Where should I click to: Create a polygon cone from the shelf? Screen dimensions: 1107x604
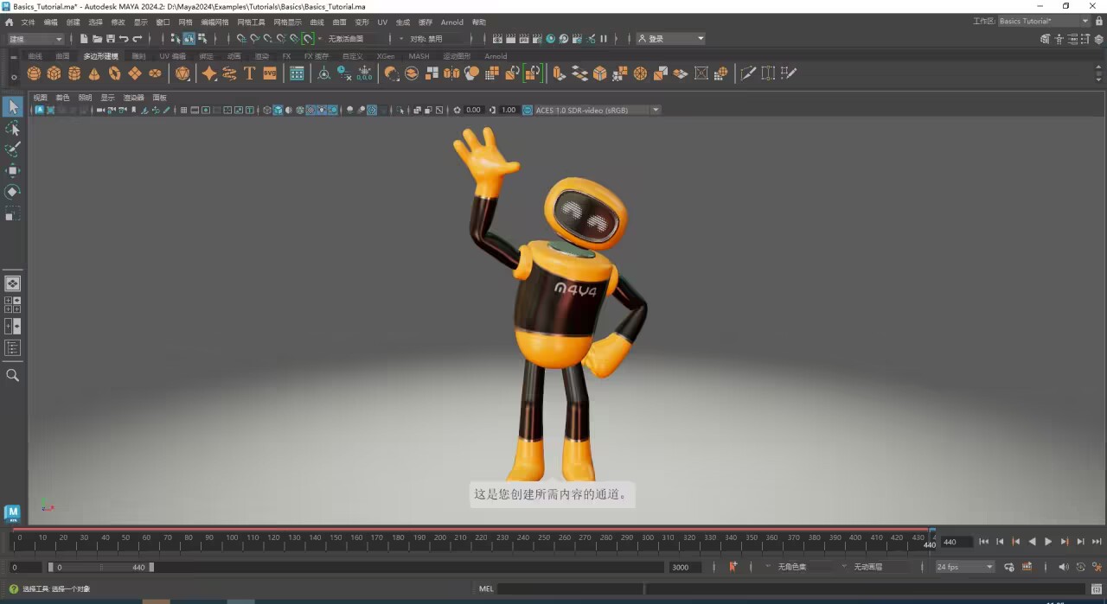tap(94, 73)
